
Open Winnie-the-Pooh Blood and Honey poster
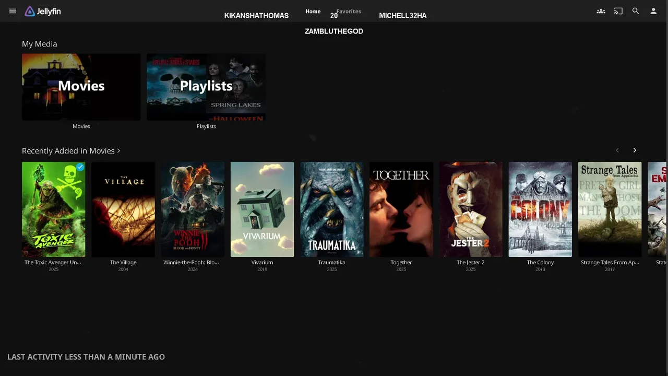tap(193, 209)
